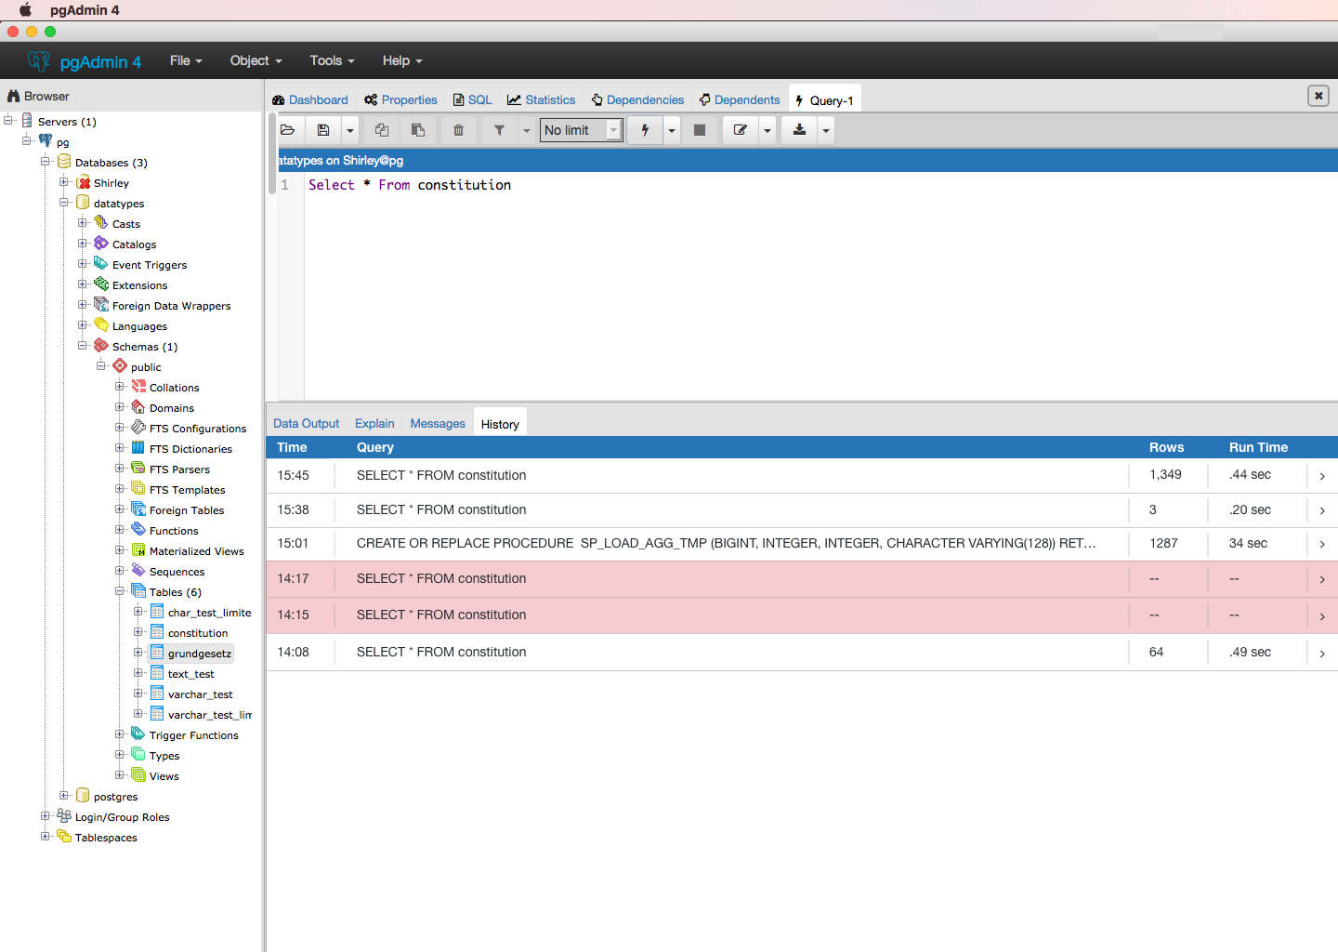
Task: Open the save options dropdown arrow
Action: 350,130
